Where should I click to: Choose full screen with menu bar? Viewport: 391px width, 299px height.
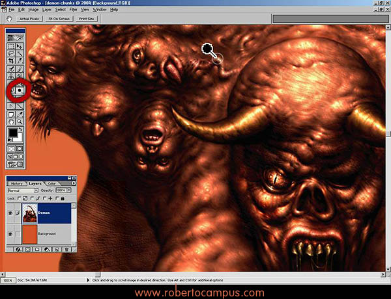click(x=16, y=157)
